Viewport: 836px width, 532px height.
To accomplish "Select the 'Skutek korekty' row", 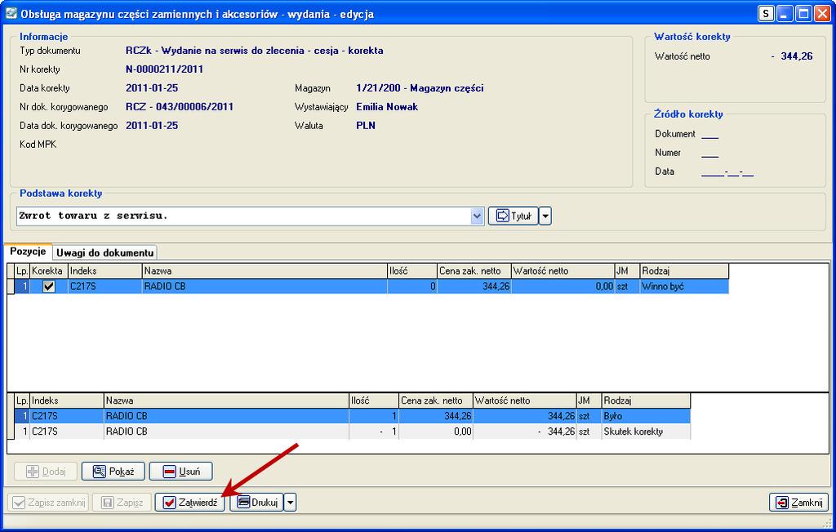I will [x=353, y=431].
